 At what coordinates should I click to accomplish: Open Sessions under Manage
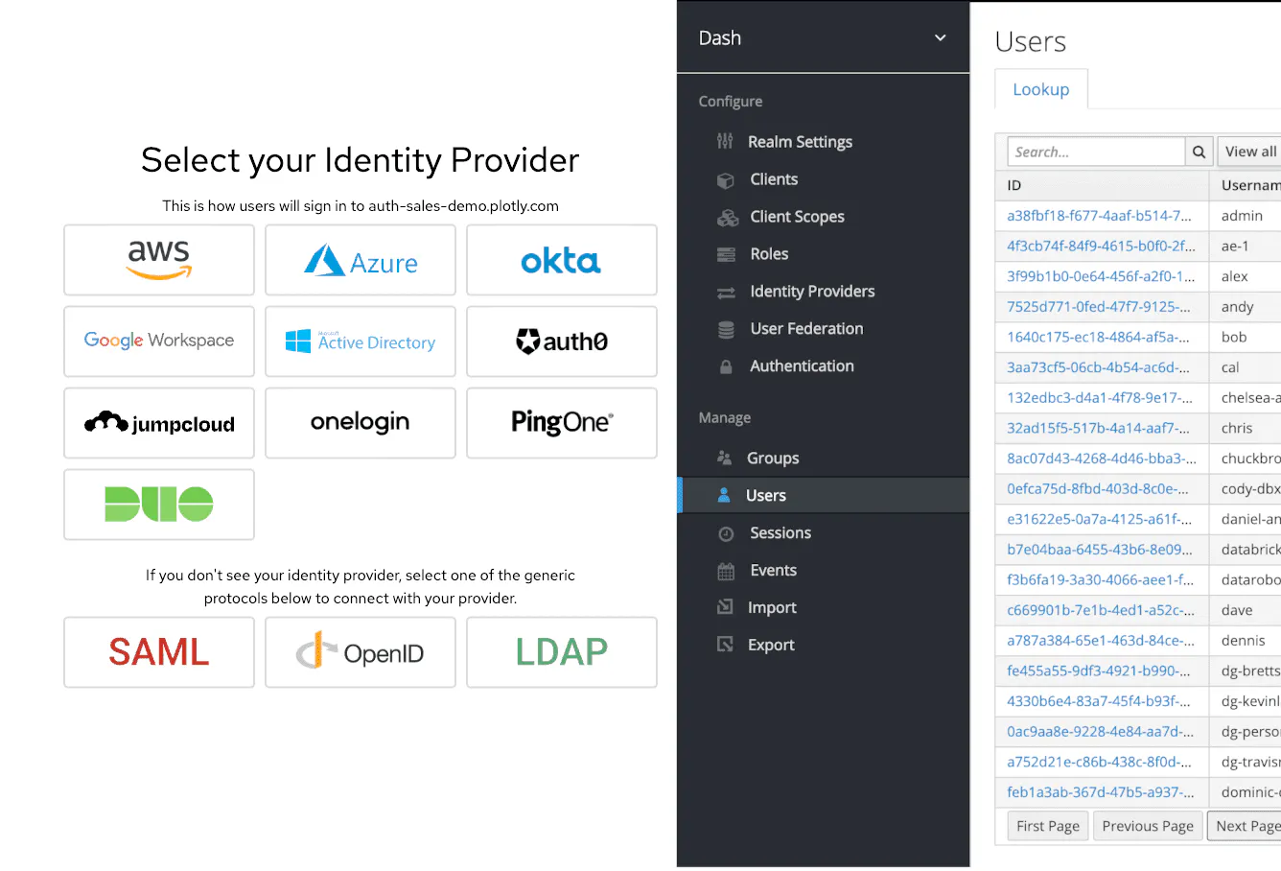pos(780,533)
